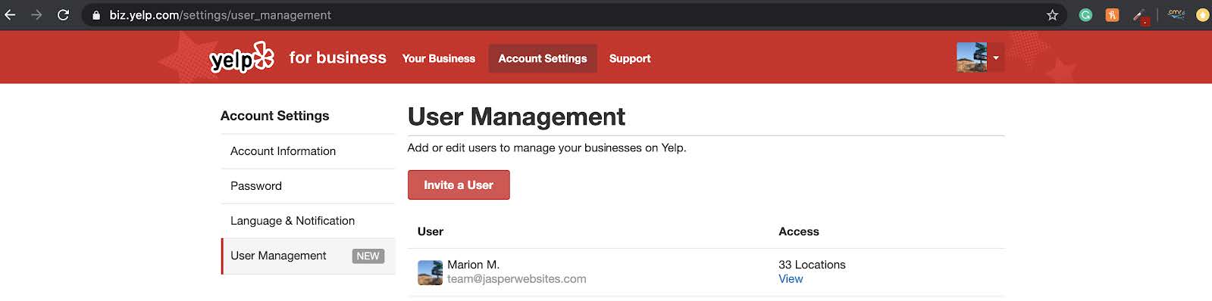
Task: Open Account Settings in top navigation
Action: 543,58
